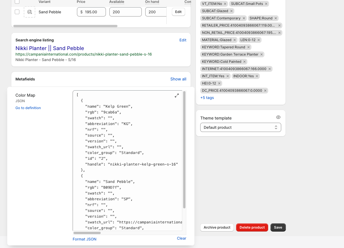Remove the KEYWORD:Cold Painted tag

244,62
